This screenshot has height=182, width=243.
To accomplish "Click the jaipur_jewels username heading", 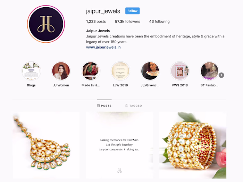I will (x=103, y=11).
